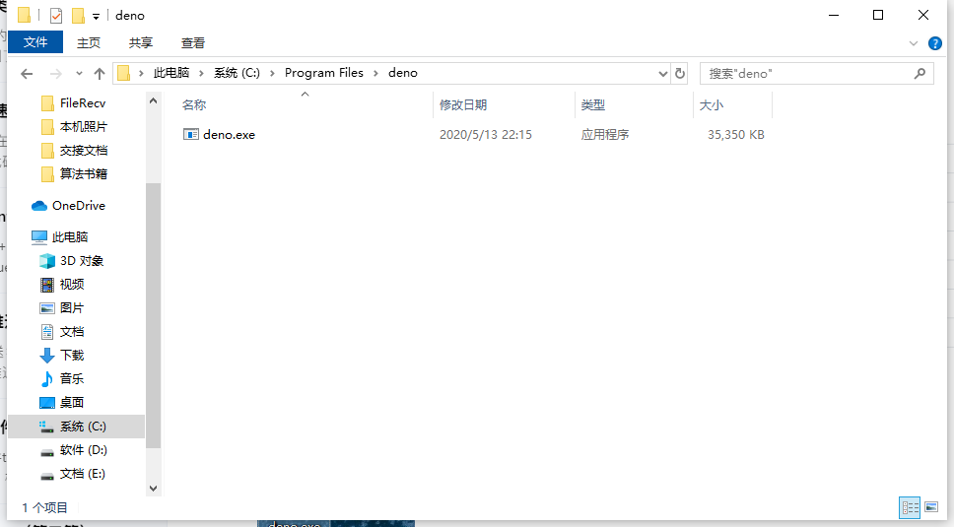Screen dimensions: 954x527
Task: Refresh the current folder view
Action: [x=680, y=74]
